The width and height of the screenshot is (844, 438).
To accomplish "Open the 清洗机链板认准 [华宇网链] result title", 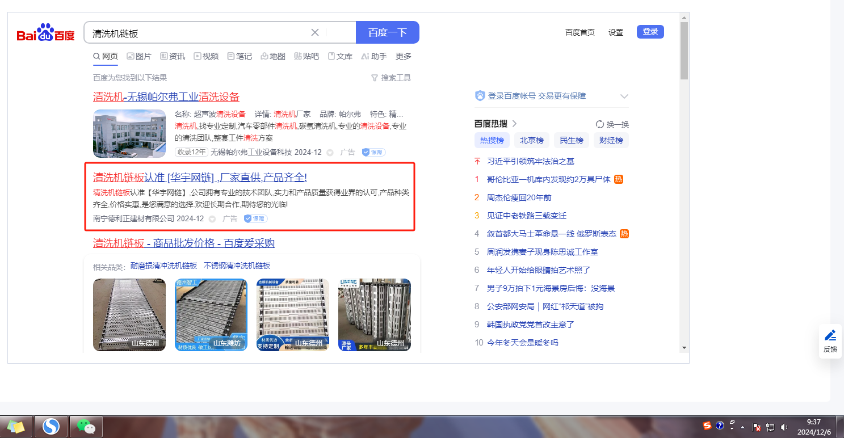I will click(200, 177).
